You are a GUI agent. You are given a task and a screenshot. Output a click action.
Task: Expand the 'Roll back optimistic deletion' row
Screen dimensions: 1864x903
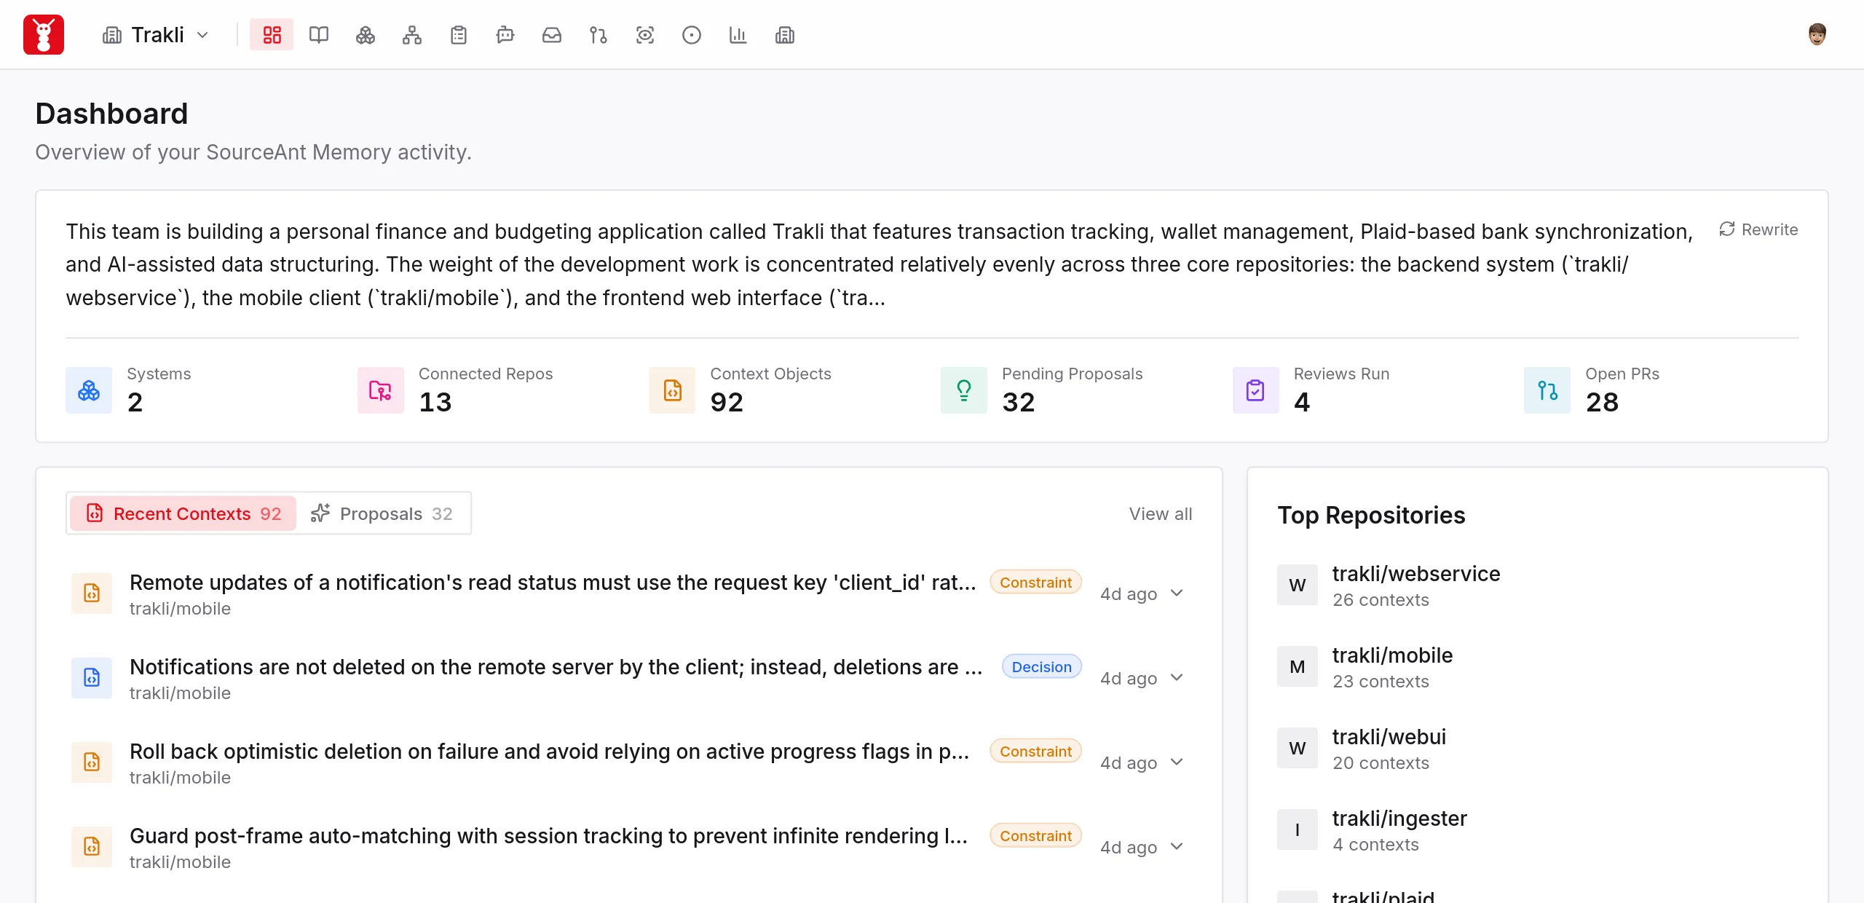tap(1177, 762)
